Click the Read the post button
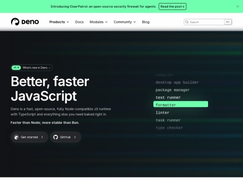Image resolution: width=243 pixels, height=182 pixels. tap(173, 7)
